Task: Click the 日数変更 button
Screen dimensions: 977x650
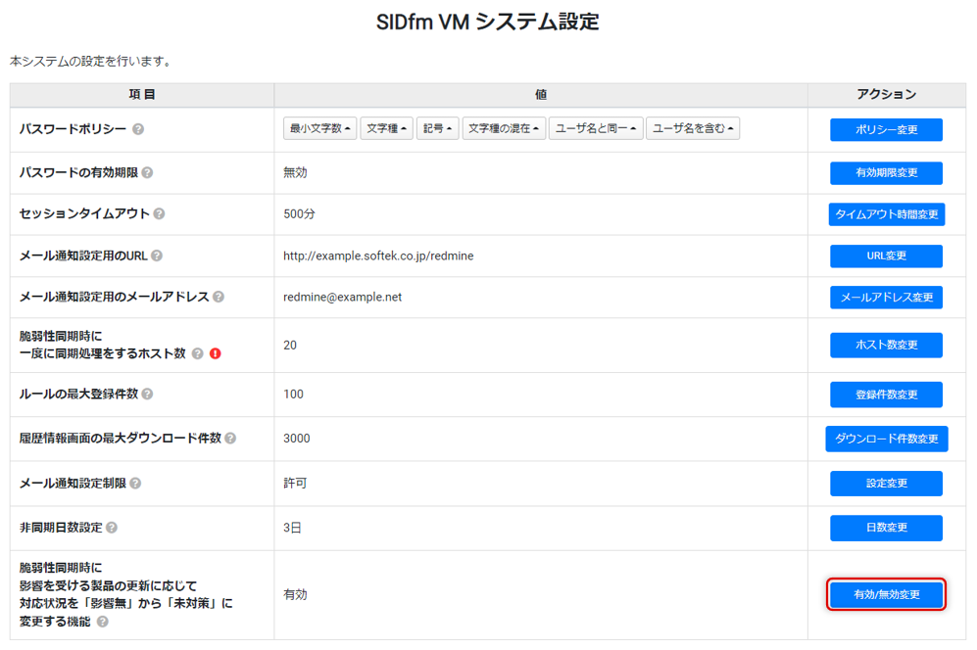Action: [x=886, y=528]
